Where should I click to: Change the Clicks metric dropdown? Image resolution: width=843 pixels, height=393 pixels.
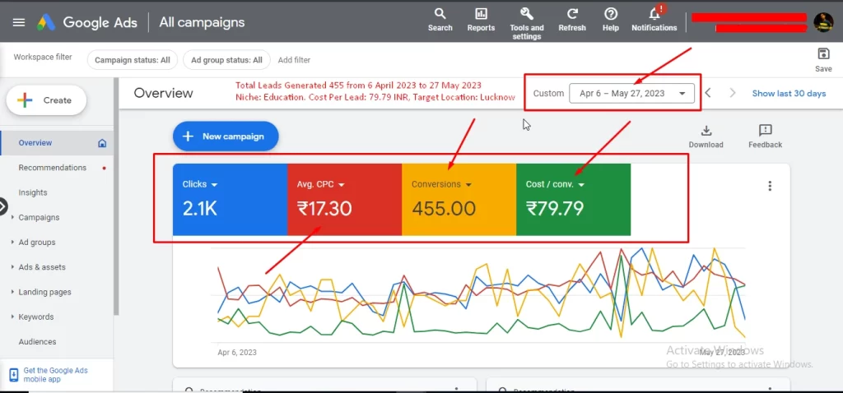click(x=200, y=184)
